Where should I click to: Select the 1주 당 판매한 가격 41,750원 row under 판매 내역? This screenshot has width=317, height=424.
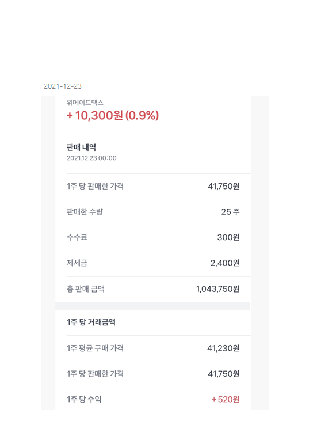153,186
